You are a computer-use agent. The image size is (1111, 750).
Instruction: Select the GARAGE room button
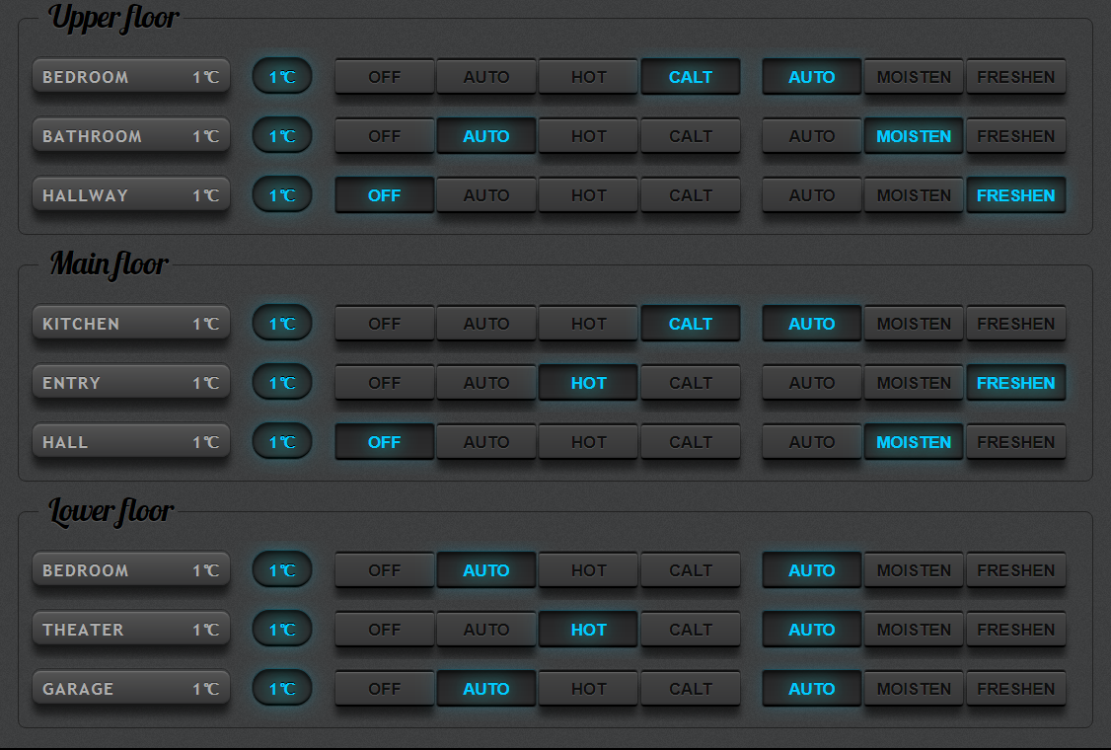[x=131, y=689]
